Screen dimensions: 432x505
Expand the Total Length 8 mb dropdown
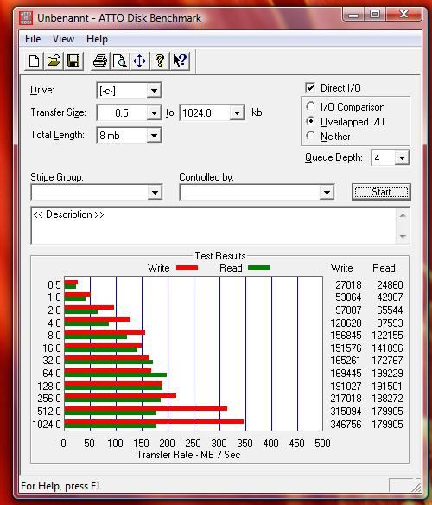(x=154, y=135)
